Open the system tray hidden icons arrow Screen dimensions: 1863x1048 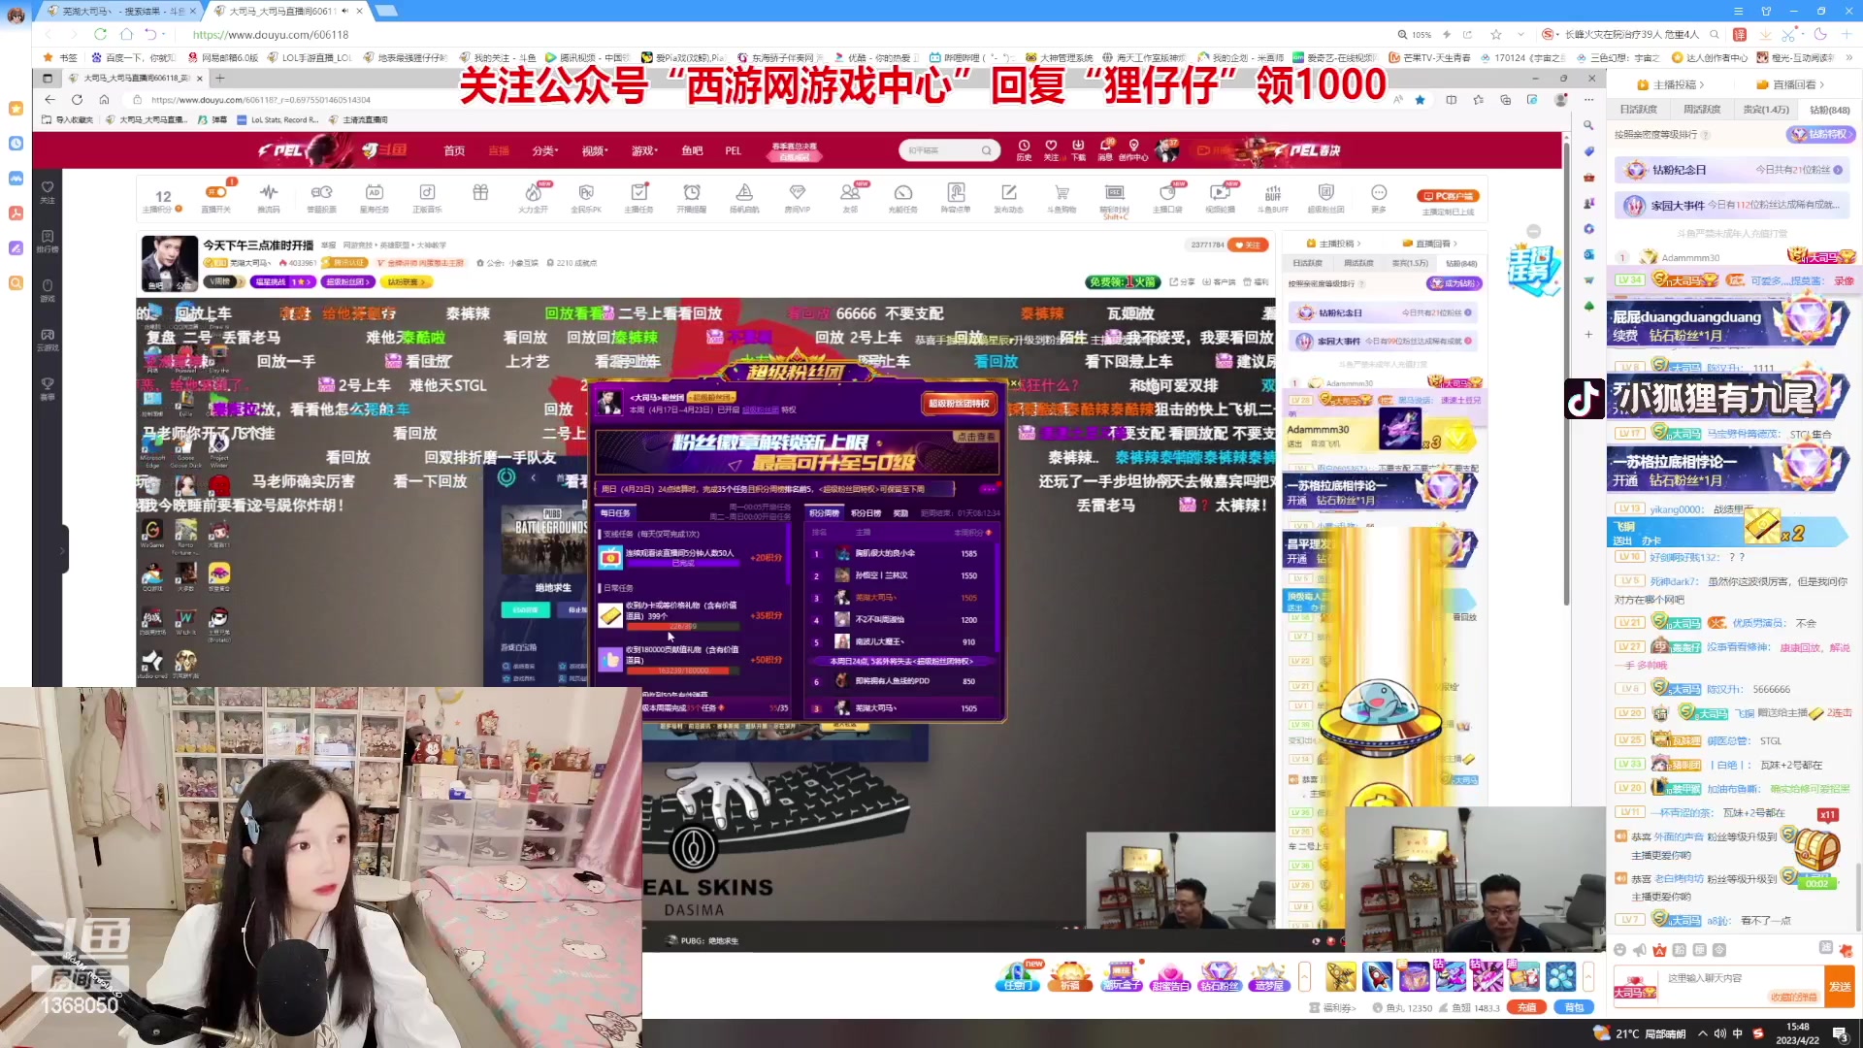tap(1702, 1033)
